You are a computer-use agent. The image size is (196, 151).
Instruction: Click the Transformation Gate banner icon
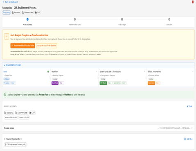click(7, 37)
